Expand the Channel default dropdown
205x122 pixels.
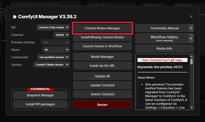pyautogui.click(x=62, y=35)
